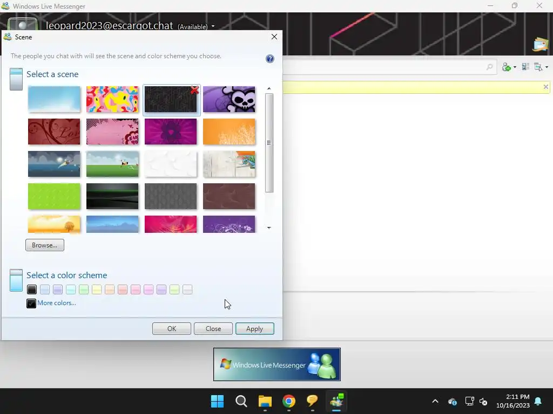Click the leopard2023@escargot.chat account name

click(x=109, y=26)
